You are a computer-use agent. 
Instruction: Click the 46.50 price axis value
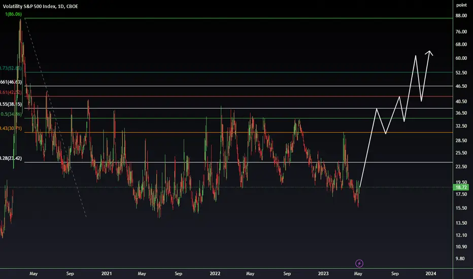point(461,86)
